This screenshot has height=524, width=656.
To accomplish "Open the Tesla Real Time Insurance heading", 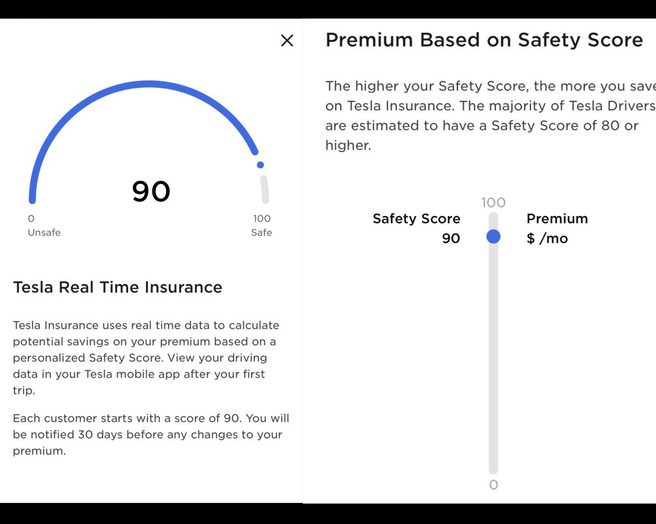I will 117,287.
